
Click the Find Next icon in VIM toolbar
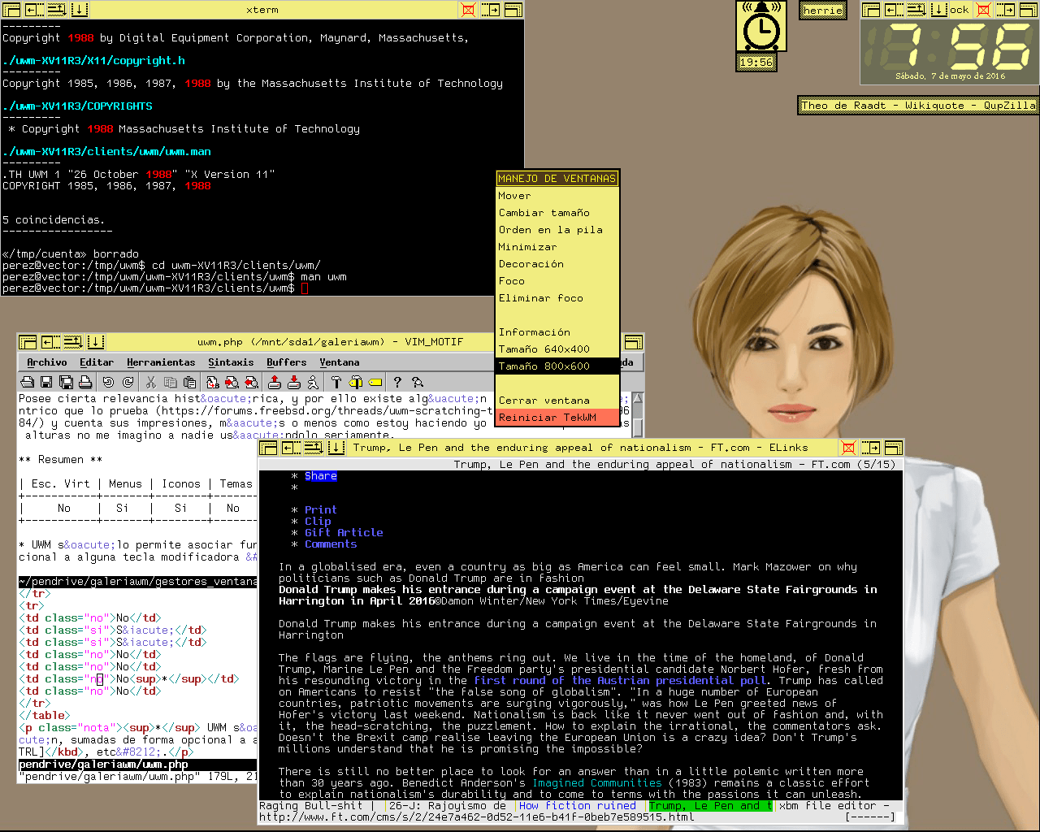coord(232,382)
